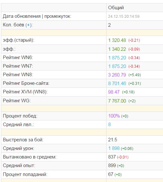Click the Выстрелов за бой value 21.5
Viewport: 163px width, 182px height.
tap(113, 140)
